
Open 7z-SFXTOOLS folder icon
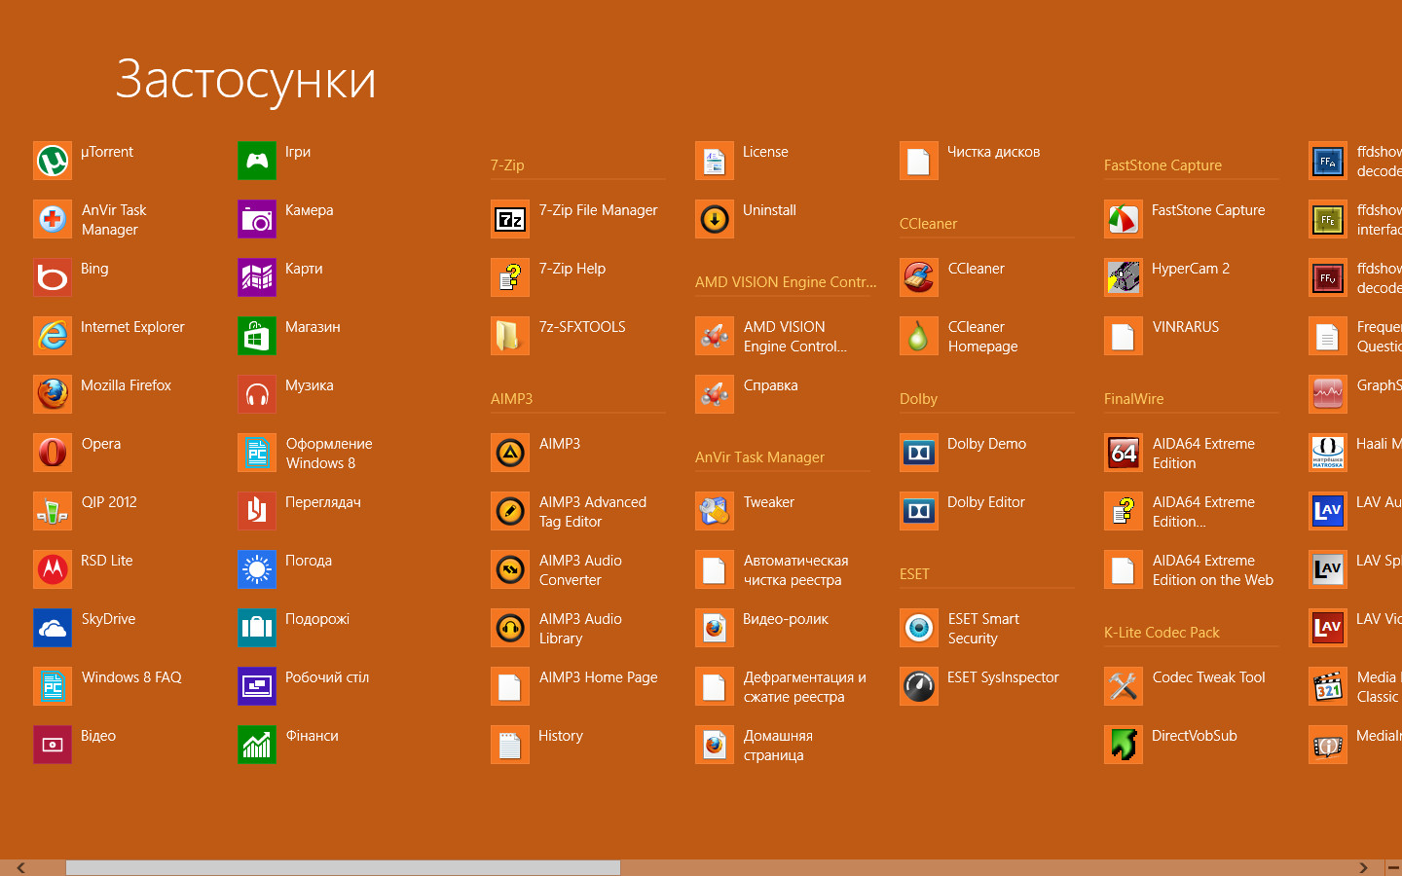(x=510, y=336)
